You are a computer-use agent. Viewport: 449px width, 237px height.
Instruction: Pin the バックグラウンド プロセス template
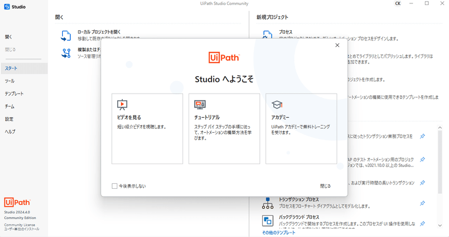423,224
